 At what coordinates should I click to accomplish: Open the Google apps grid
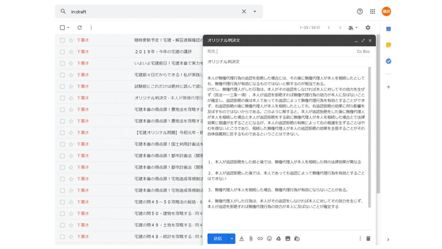click(x=373, y=12)
